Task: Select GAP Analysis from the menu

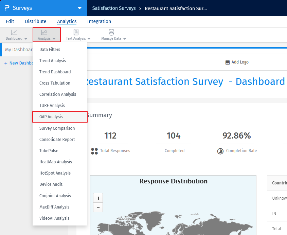Action: click(x=51, y=117)
